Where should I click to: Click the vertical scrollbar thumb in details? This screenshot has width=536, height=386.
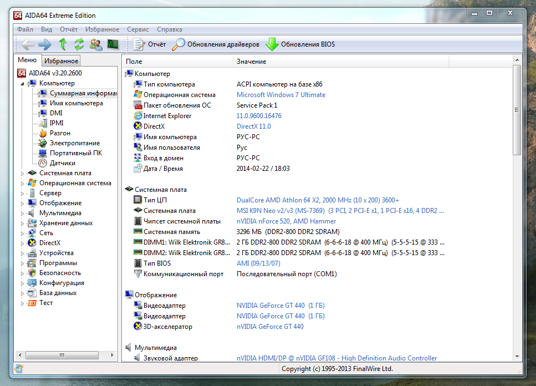tap(517, 110)
